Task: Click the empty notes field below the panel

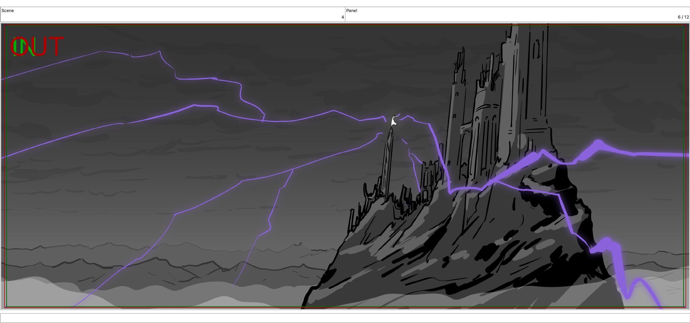Action: tap(345, 318)
